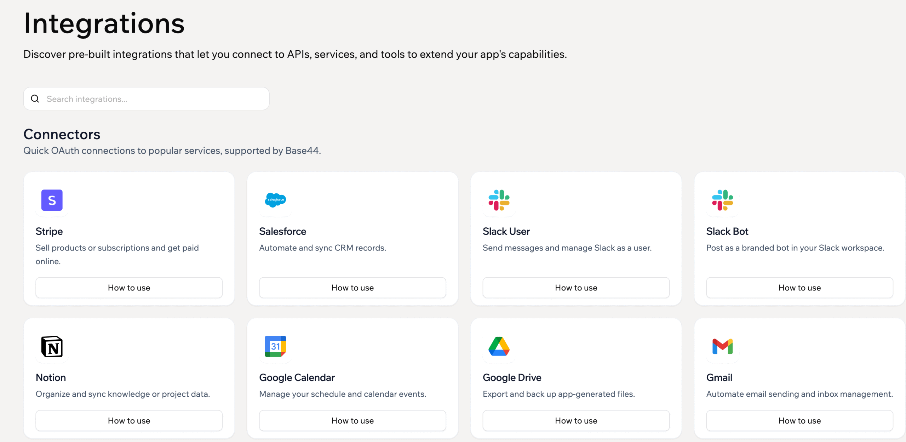Screen dimensions: 906x442
Task: Click the Connectors section heading
Action: [62, 134]
